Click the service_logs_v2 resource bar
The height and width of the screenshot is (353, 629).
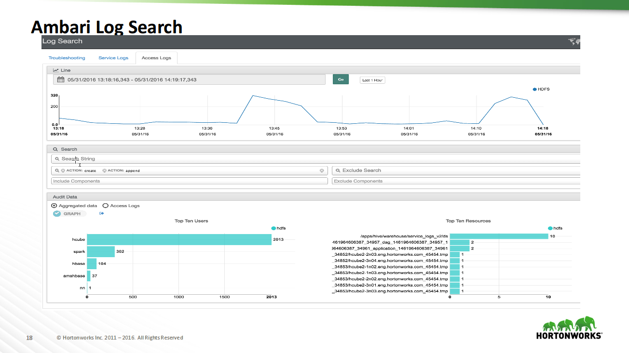(x=499, y=236)
